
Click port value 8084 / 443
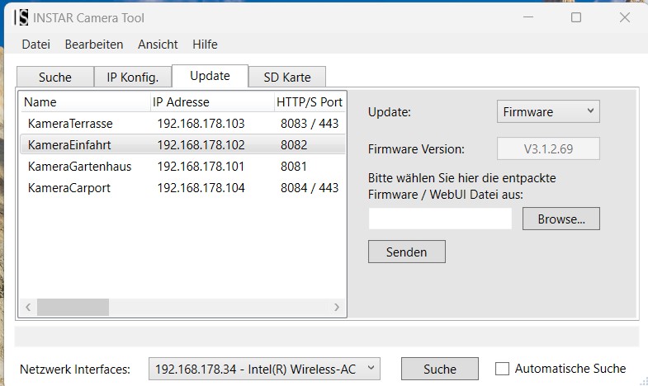(x=310, y=188)
